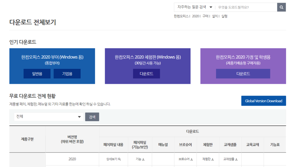This screenshot has width=294, height=167.
Task: Expand the 전체 product filter dropdown
Action: pyautogui.click(x=49, y=117)
